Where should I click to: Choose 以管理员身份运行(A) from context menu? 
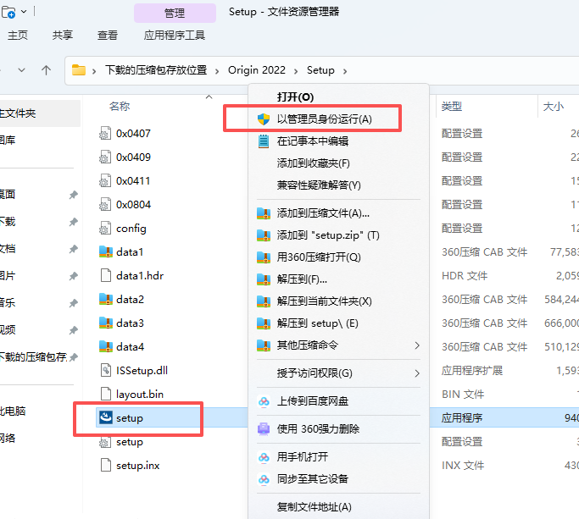[x=338, y=119]
